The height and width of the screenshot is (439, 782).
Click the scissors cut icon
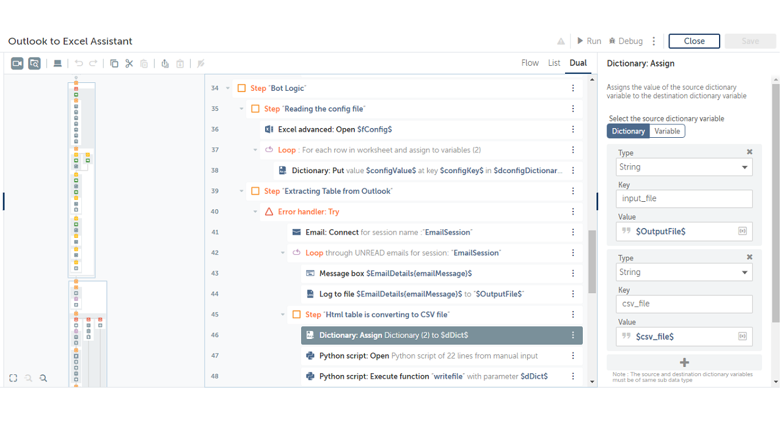(x=129, y=63)
